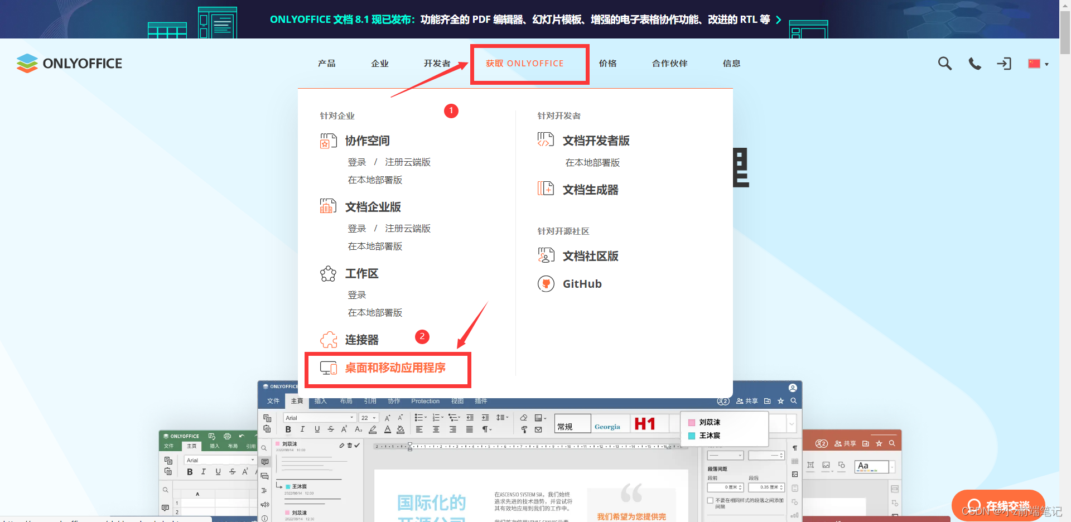Click copy icon in central editor toolbar

pos(267,418)
